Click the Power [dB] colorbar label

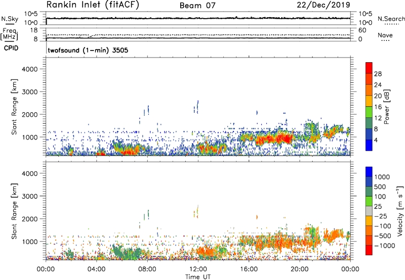(x=387, y=107)
